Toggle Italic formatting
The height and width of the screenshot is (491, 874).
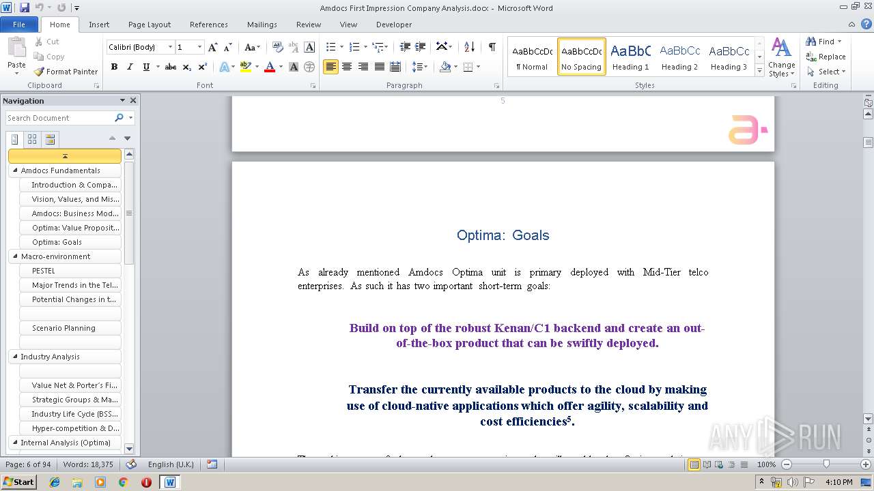pos(130,67)
